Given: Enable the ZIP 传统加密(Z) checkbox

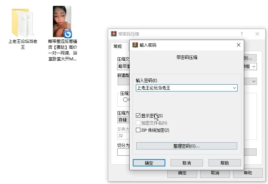Looking at the screenshot, I should pyautogui.click(x=138, y=130).
